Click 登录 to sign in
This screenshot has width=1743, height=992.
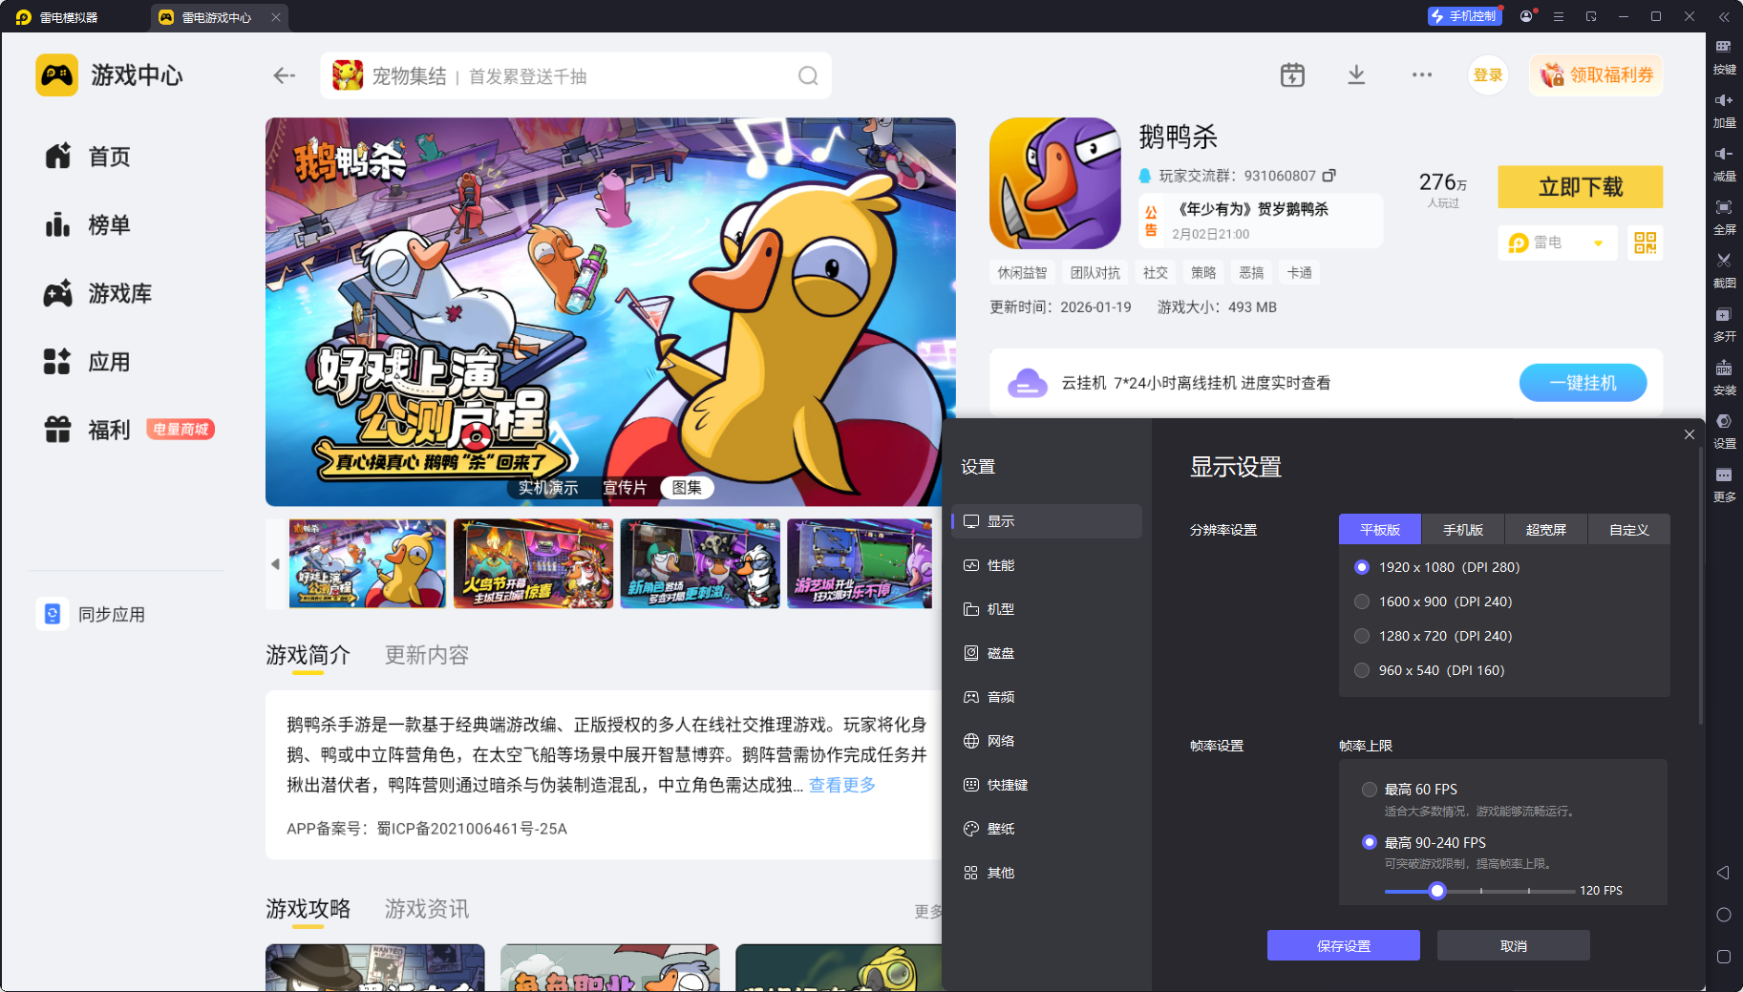pos(1488,75)
